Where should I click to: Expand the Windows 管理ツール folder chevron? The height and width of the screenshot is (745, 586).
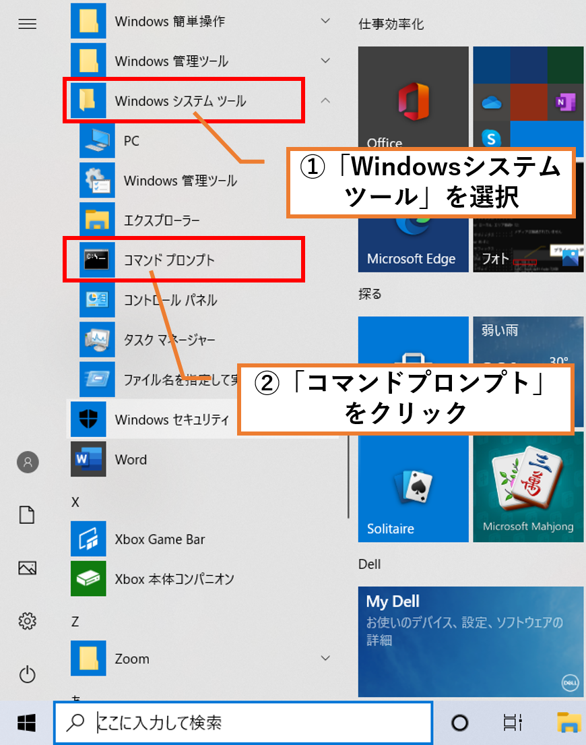(325, 61)
